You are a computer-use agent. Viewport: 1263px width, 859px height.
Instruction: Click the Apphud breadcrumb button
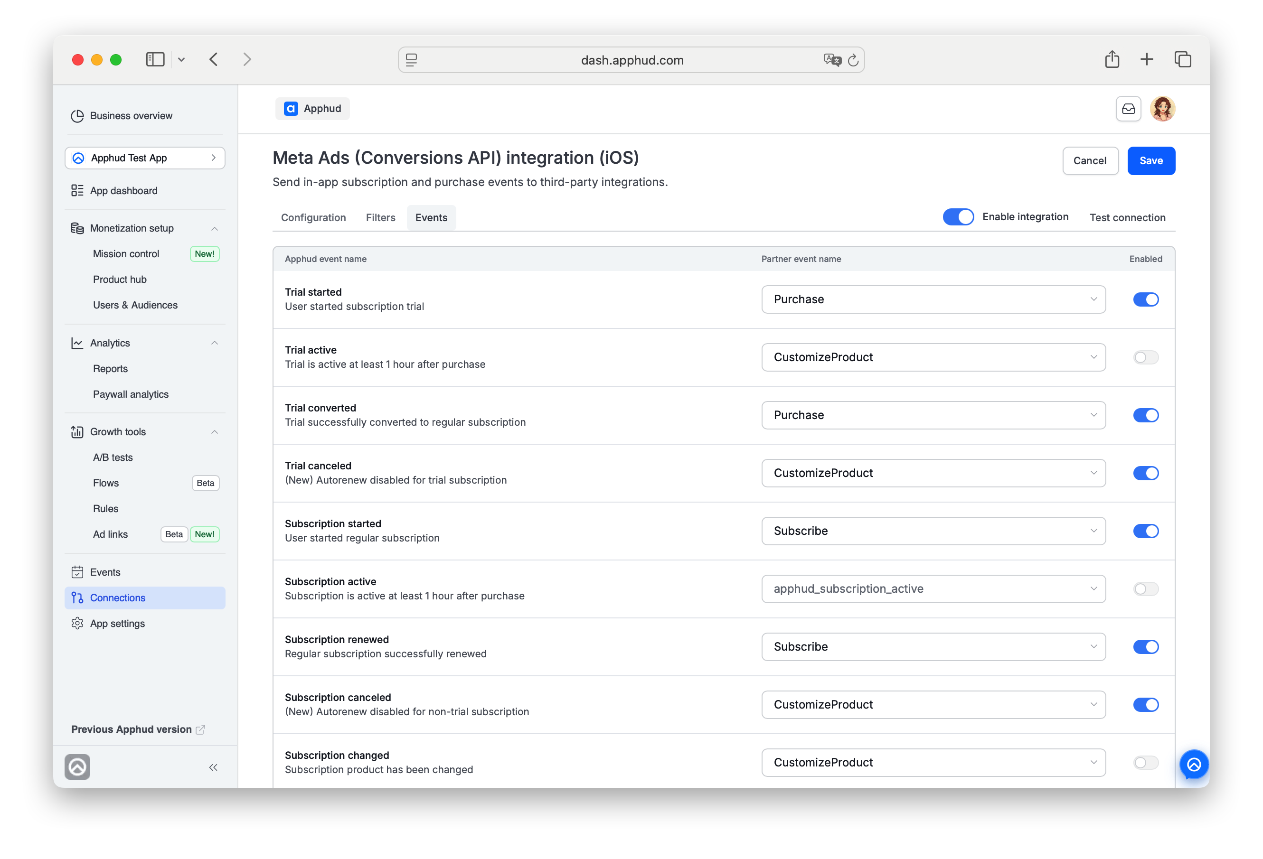pos(312,109)
